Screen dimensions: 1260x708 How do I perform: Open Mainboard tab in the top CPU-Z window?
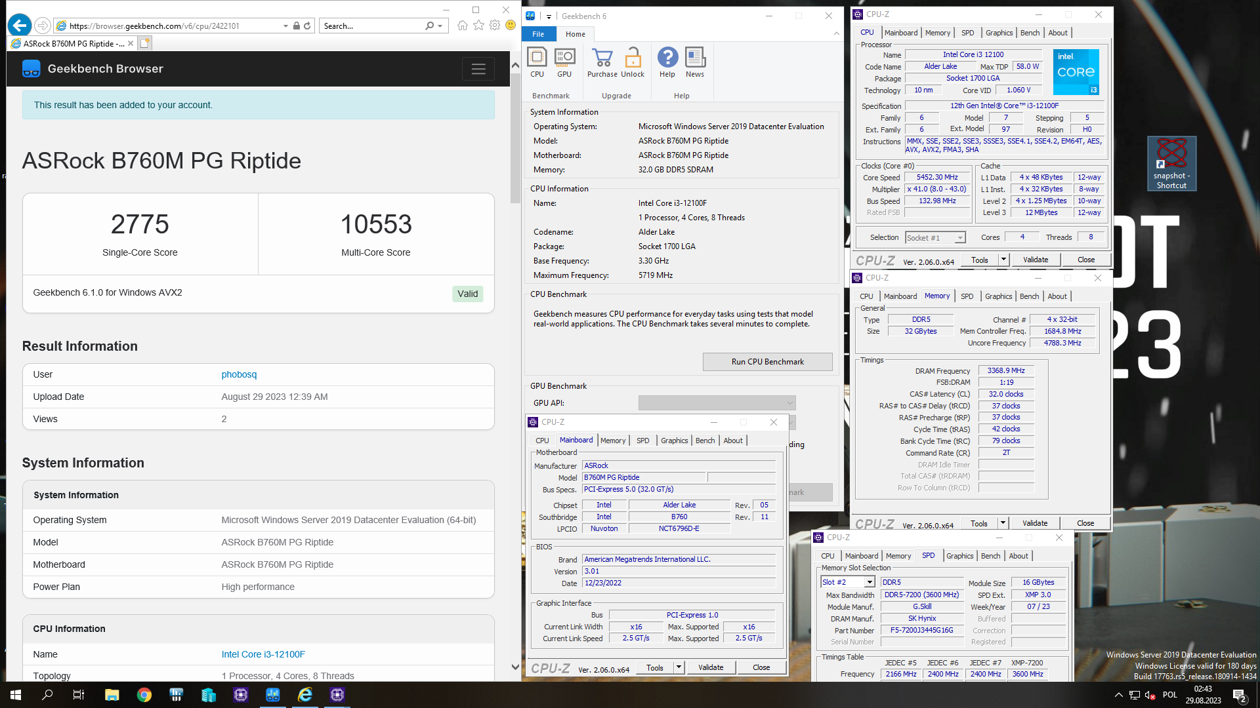[x=901, y=33]
